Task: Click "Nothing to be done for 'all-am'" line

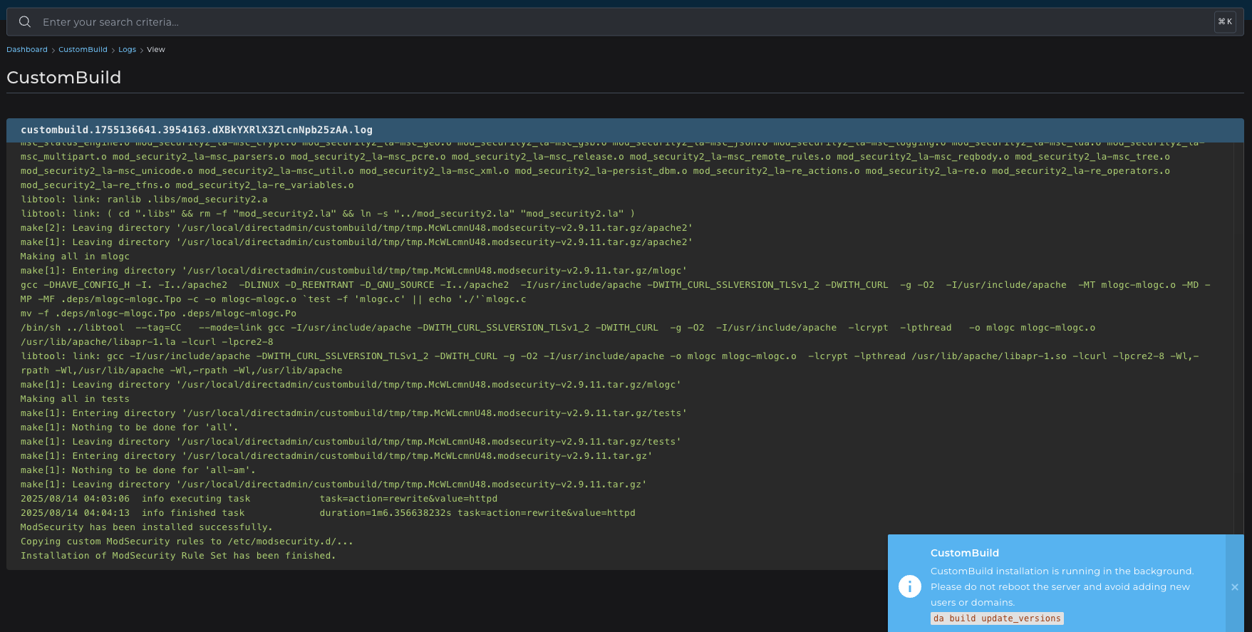Action: pyautogui.click(x=138, y=470)
